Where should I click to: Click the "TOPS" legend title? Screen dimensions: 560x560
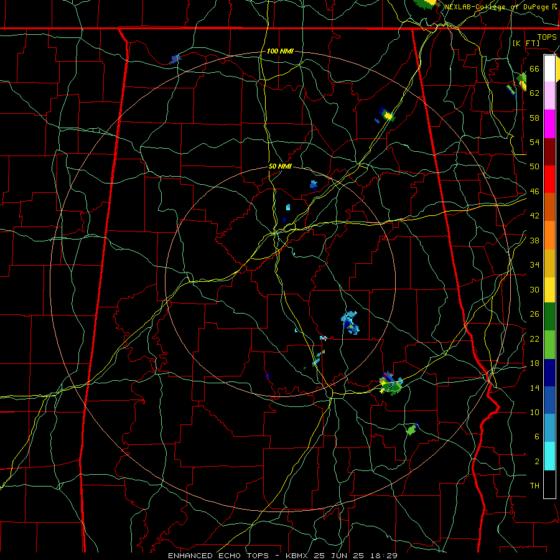click(x=547, y=37)
